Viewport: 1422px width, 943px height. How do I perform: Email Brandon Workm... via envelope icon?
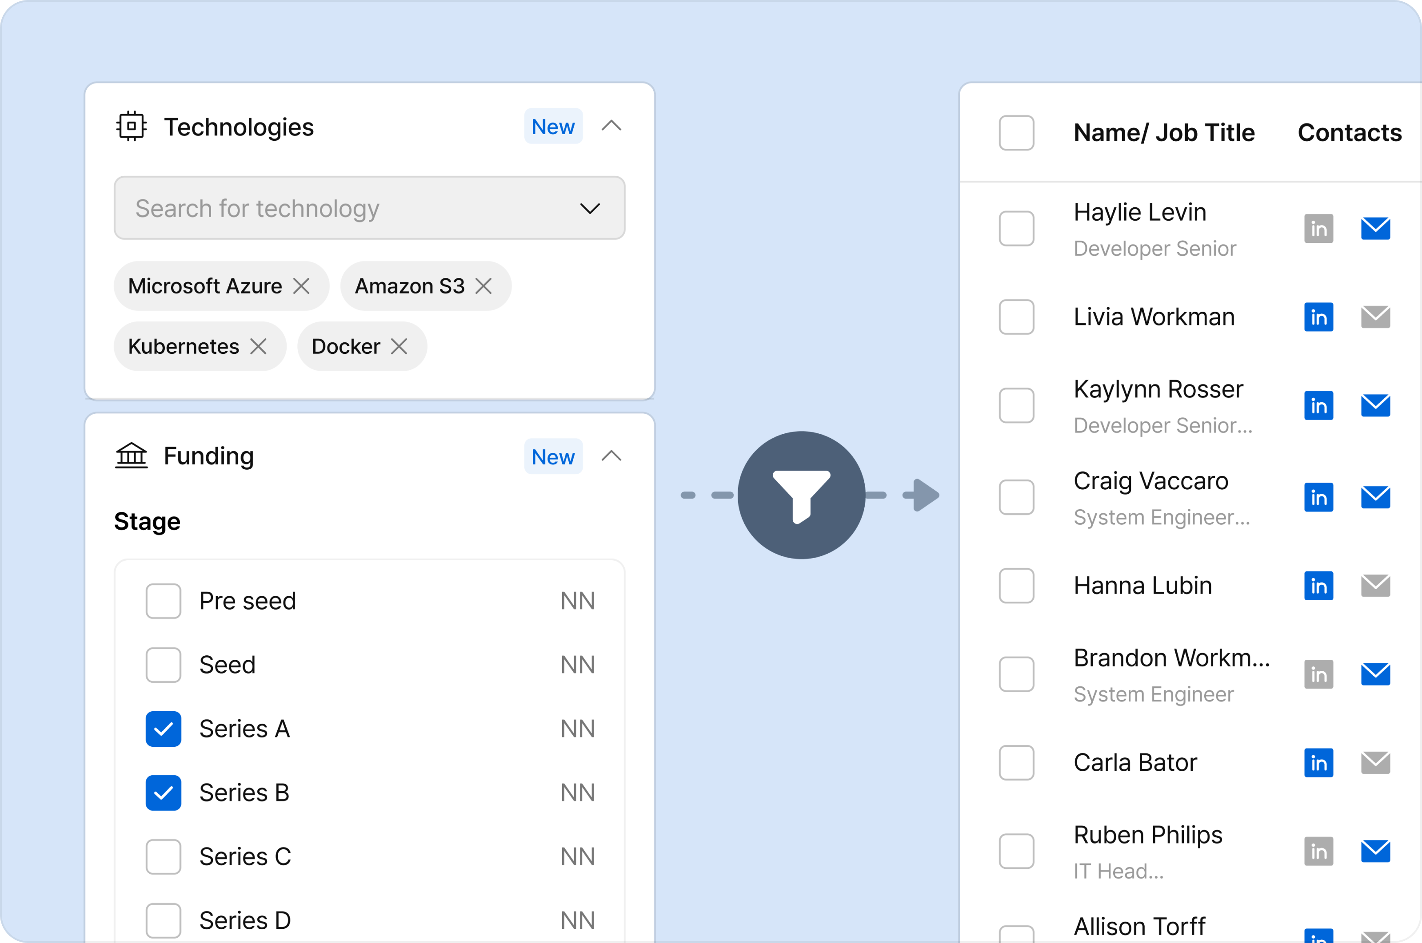point(1376,674)
